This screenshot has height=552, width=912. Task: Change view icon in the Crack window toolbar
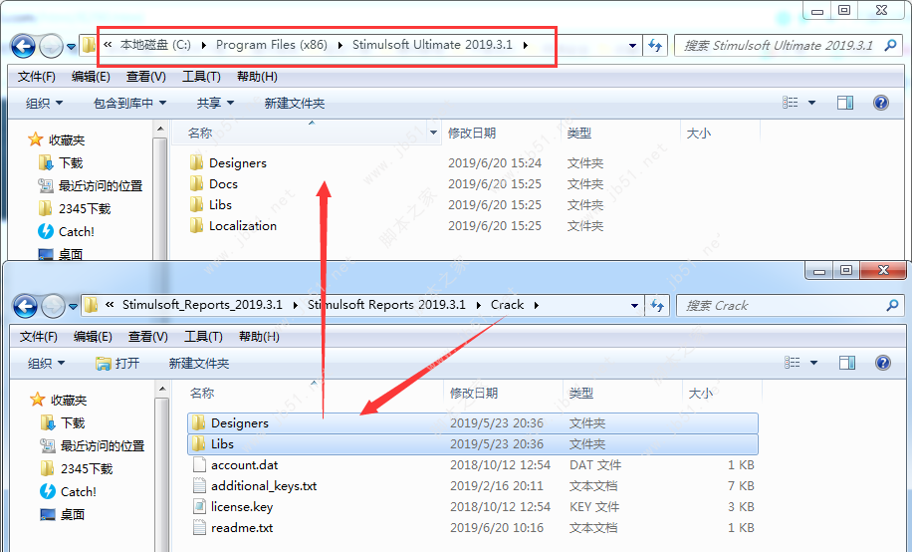point(793,363)
